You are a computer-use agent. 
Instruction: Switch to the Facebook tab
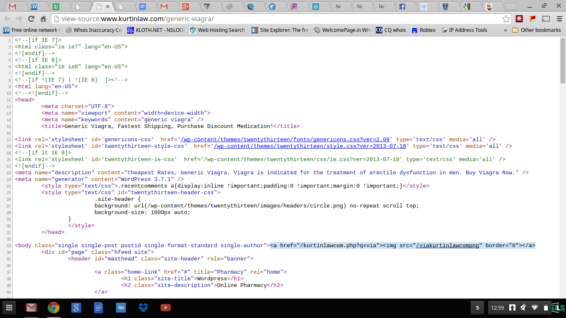pyautogui.click(x=402, y=6)
